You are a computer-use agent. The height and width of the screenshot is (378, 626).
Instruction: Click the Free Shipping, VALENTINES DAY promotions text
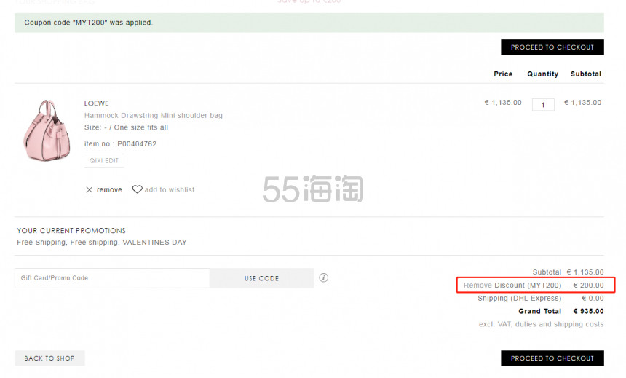point(102,242)
